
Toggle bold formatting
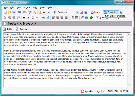(x=24, y=18)
